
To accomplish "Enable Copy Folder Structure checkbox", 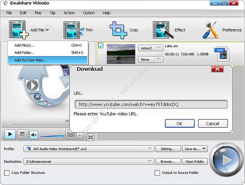I will pyautogui.click(x=7, y=173).
